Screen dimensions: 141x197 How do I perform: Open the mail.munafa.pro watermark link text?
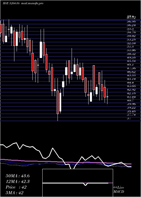tap(32, 3)
